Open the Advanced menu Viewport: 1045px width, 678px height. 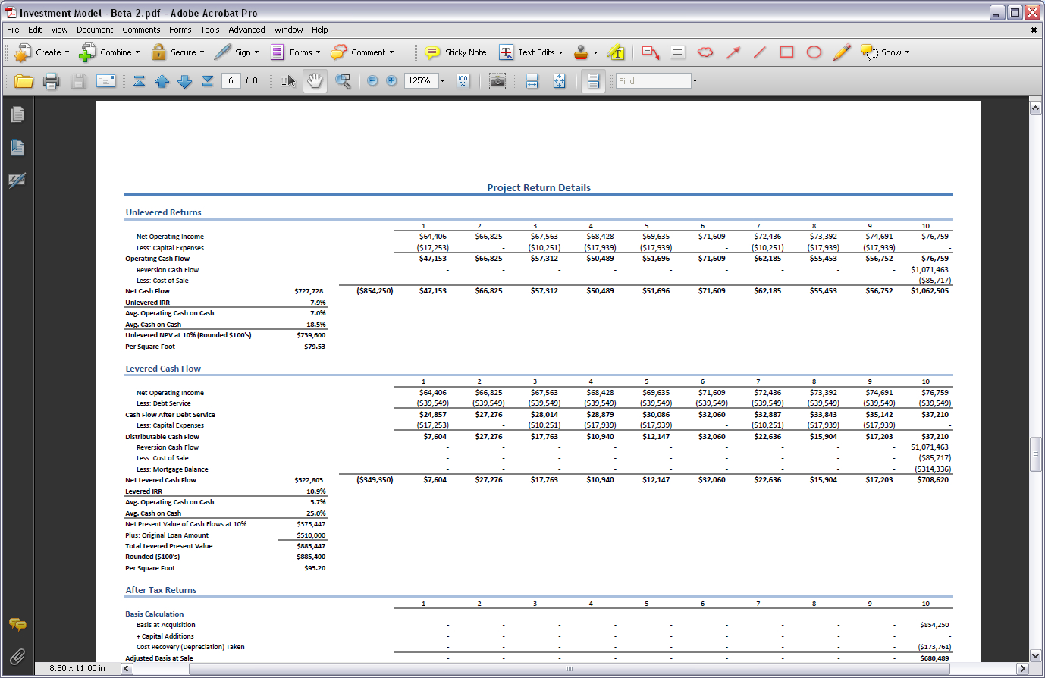click(246, 30)
